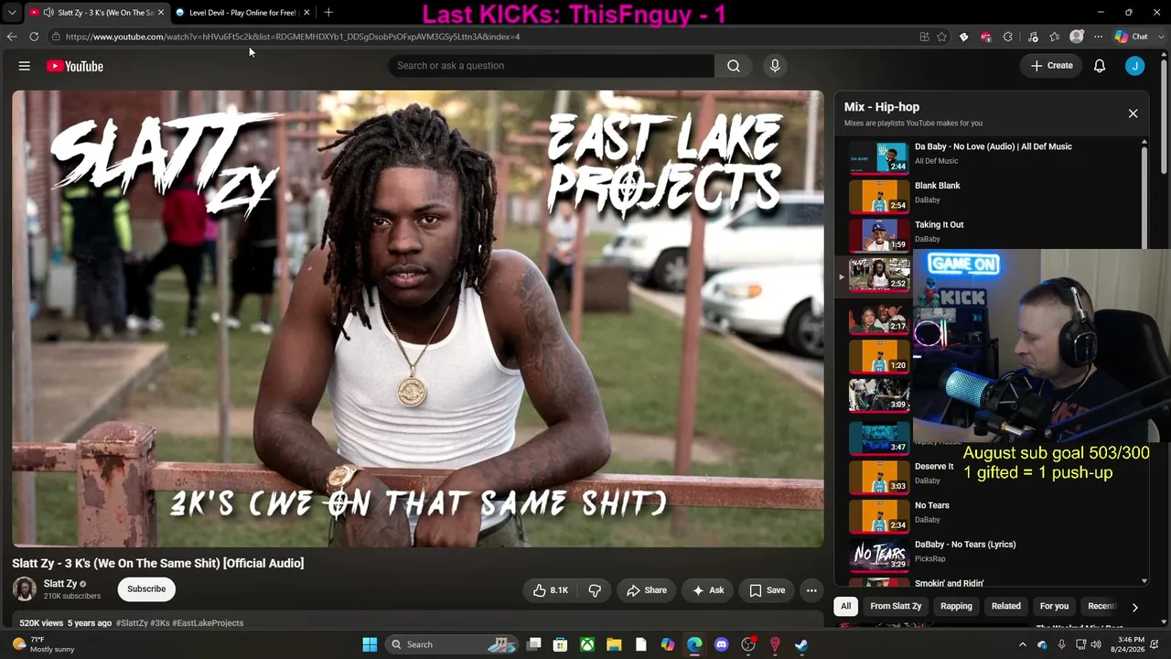Viewport: 1171px width, 659px height.
Task: Show hidden system tray icons
Action: coord(1023,644)
